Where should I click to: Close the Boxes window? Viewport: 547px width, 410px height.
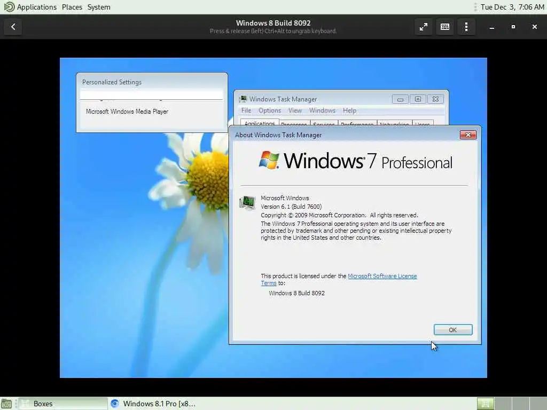point(534,27)
